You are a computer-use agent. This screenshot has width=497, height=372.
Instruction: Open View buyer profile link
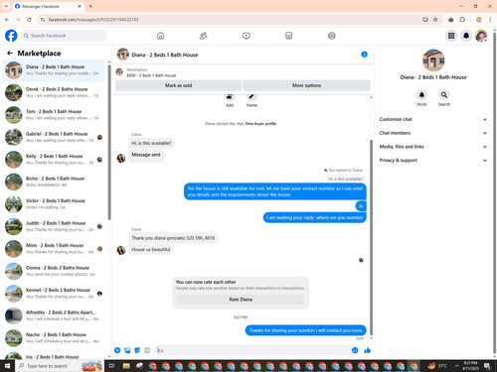click(x=260, y=124)
